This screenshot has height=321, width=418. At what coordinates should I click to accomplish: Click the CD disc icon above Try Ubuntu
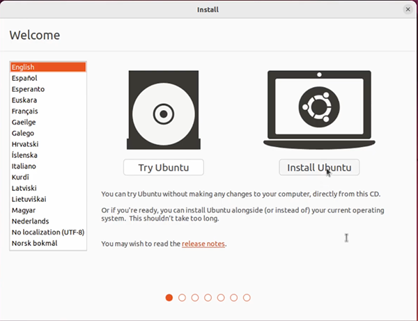163,112
